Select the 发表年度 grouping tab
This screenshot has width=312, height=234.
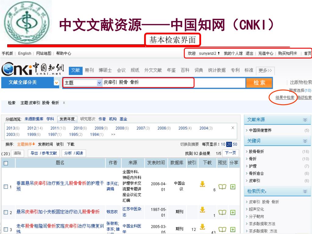coord(67,119)
